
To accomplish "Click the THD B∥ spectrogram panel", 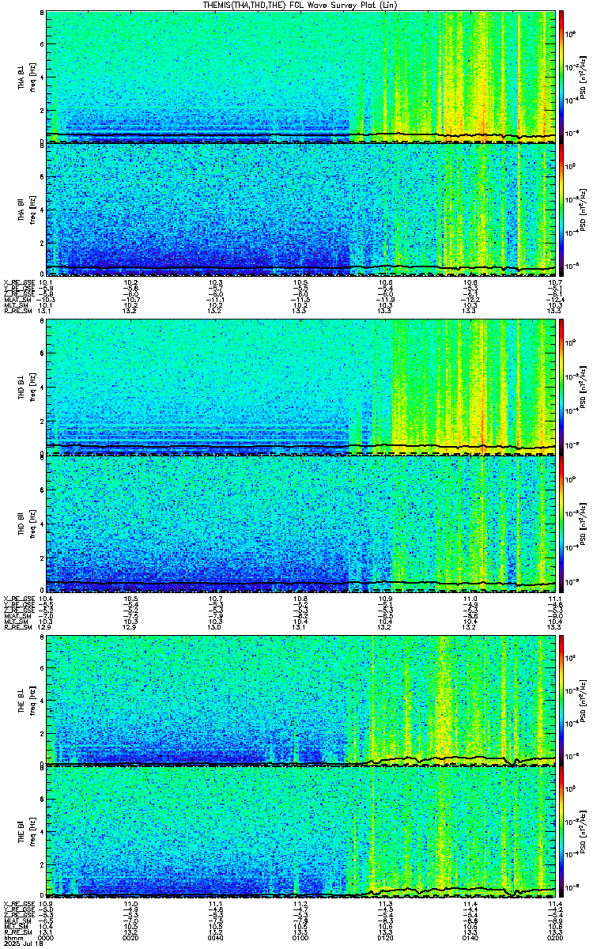I will (x=300, y=524).
